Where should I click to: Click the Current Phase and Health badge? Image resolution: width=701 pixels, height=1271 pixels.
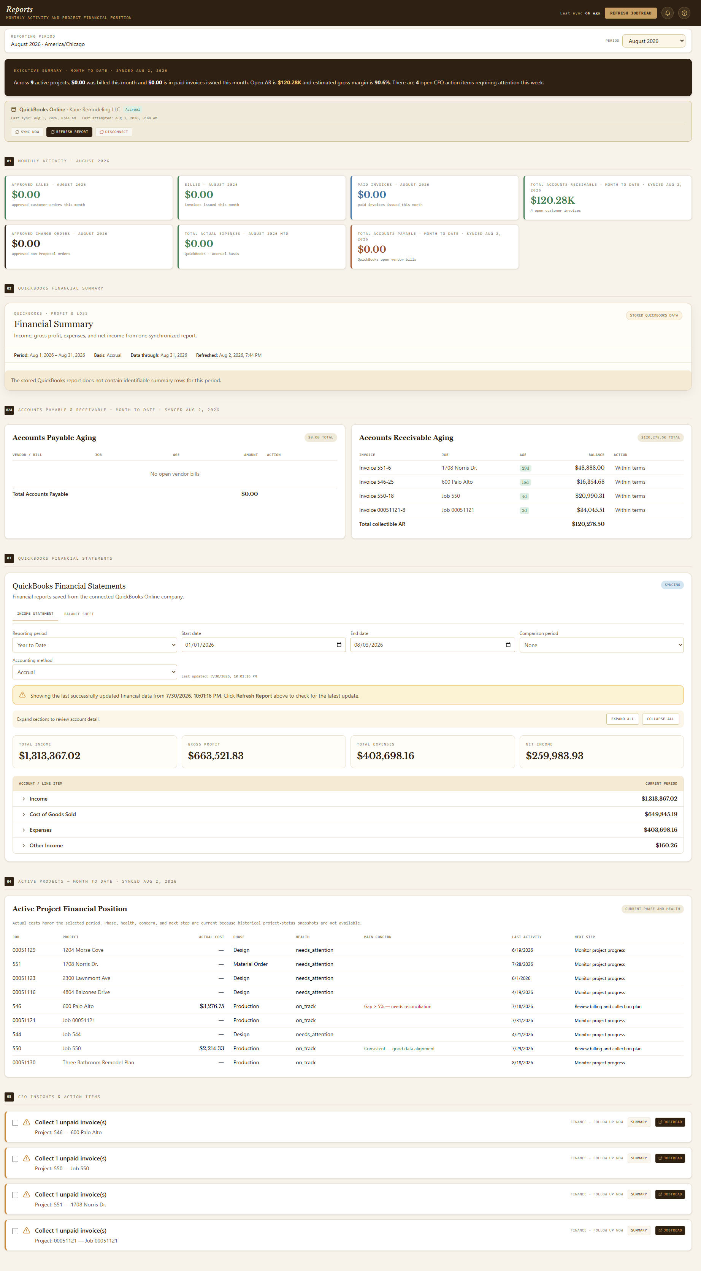tap(652, 909)
